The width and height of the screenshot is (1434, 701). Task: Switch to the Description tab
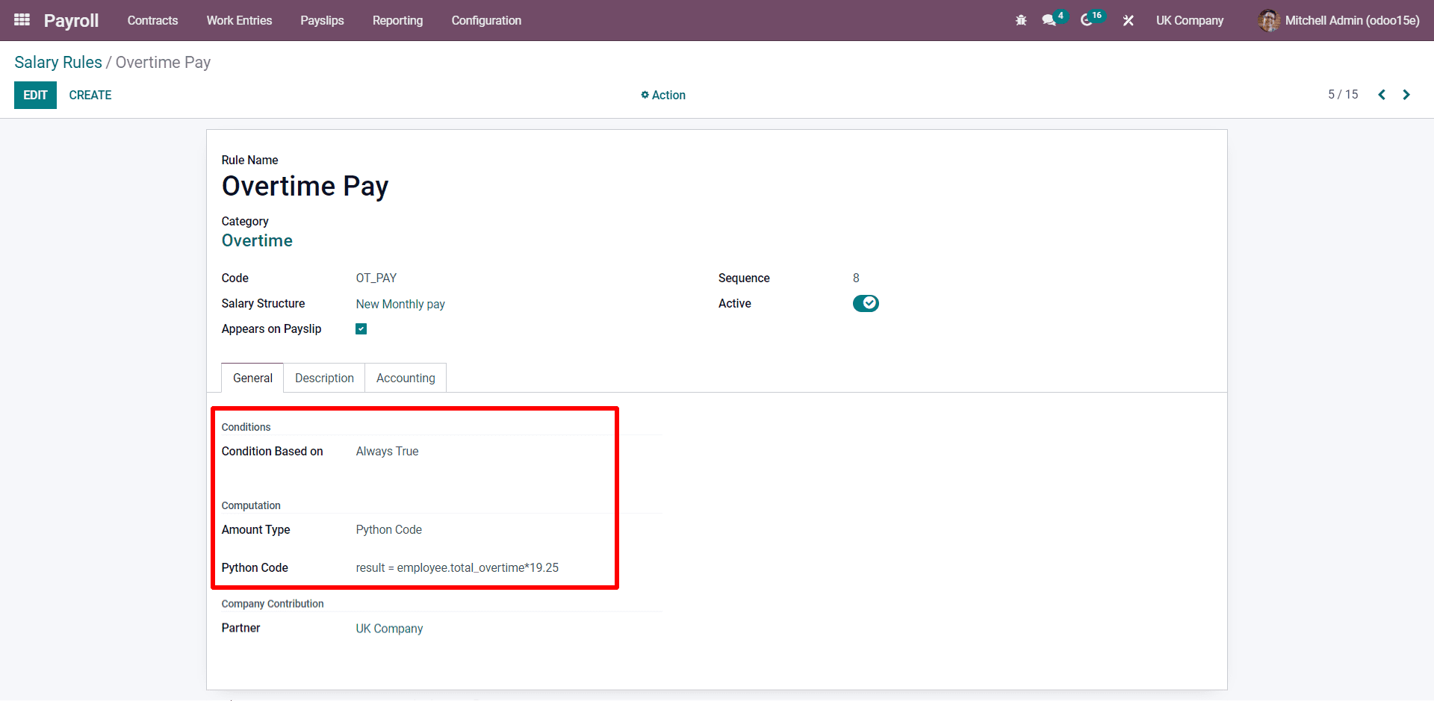tap(324, 378)
